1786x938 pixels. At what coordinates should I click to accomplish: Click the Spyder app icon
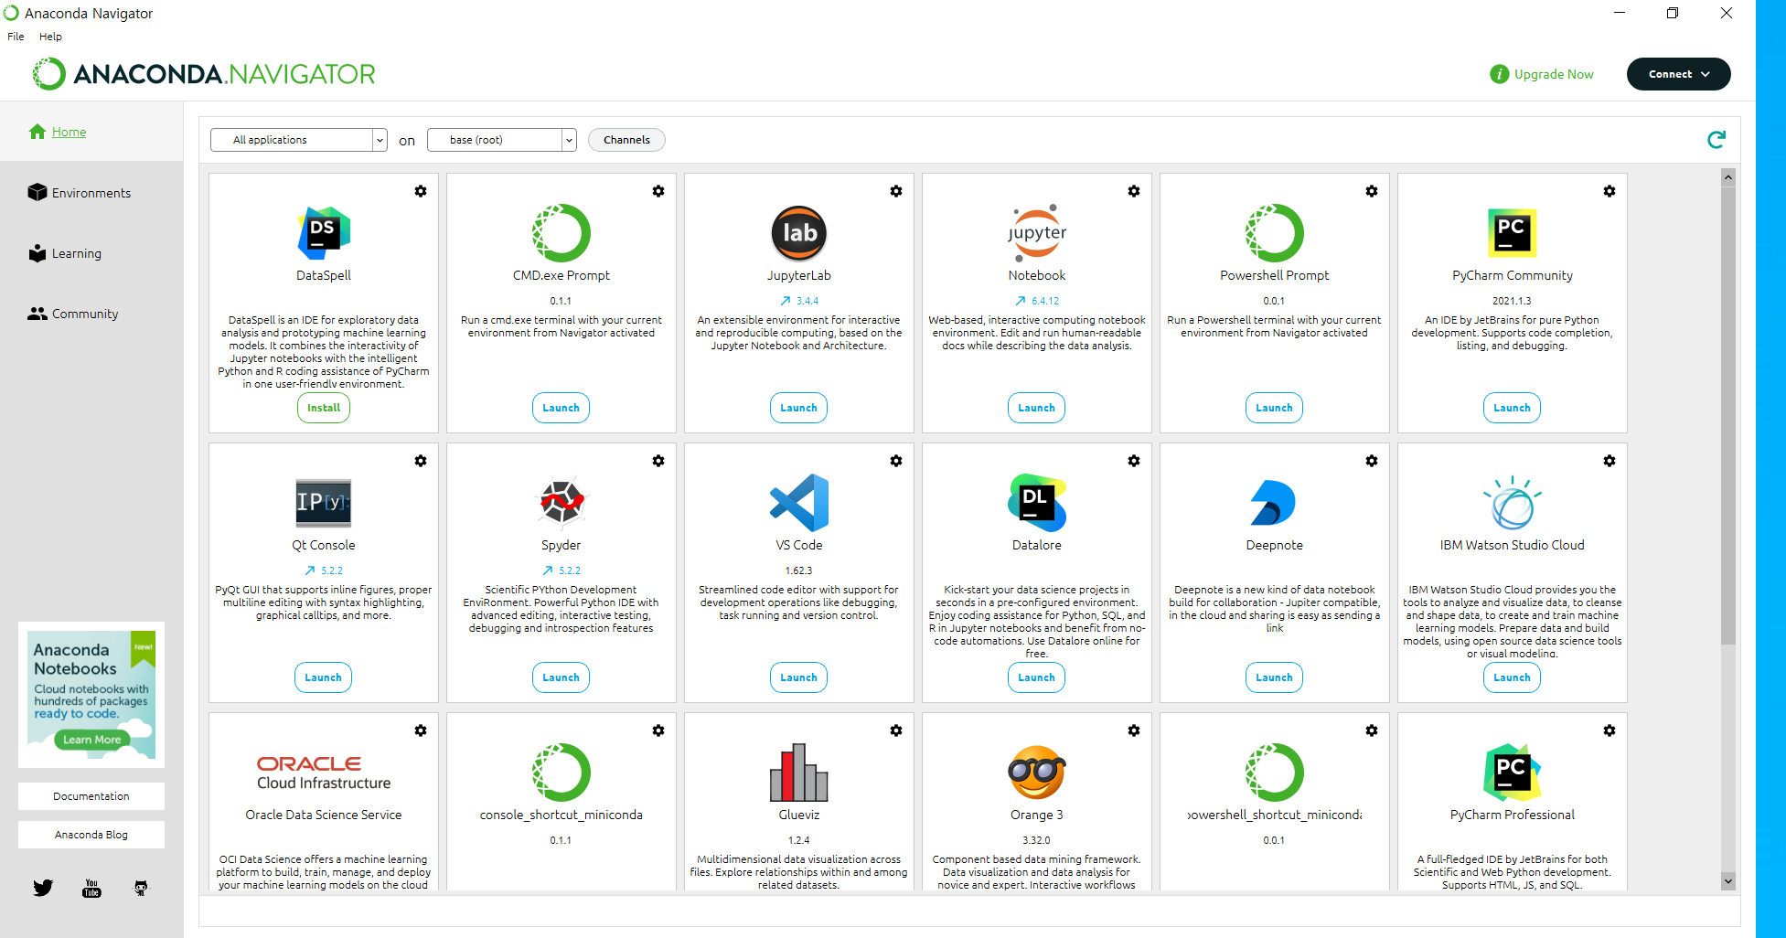click(x=561, y=503)
